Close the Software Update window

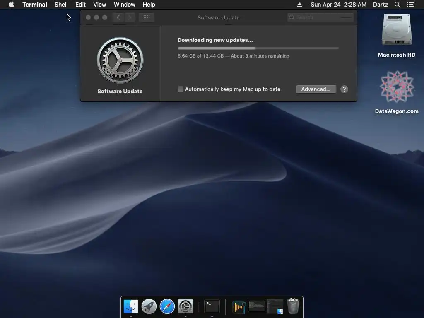click(88, 17)
